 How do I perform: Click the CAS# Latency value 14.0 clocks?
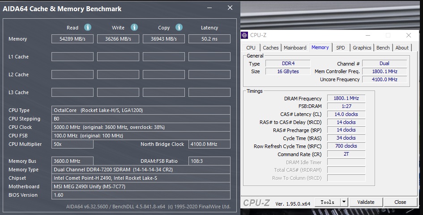(x=346, y=114)
